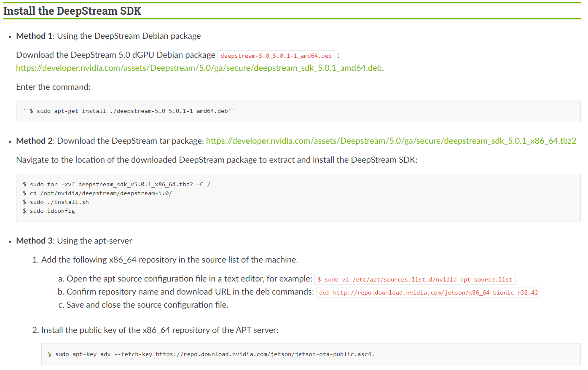588x370 pixels.
Task: Select the nvidia-apt-source.list inline code snippet
Action: tap(414, 279)
